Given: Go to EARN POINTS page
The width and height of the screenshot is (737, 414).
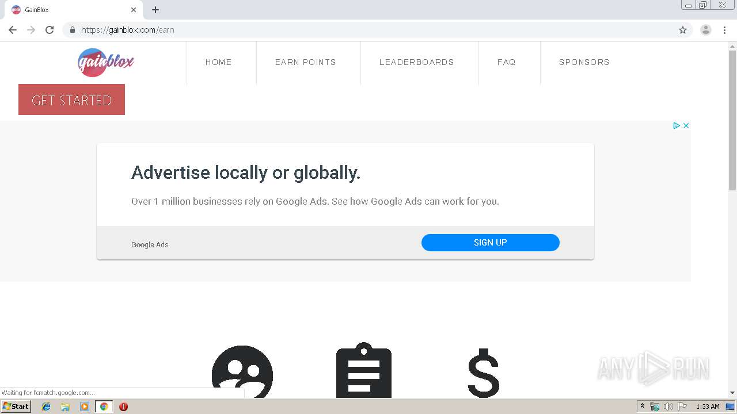Looking at the screenshot, I should (306, 62).
